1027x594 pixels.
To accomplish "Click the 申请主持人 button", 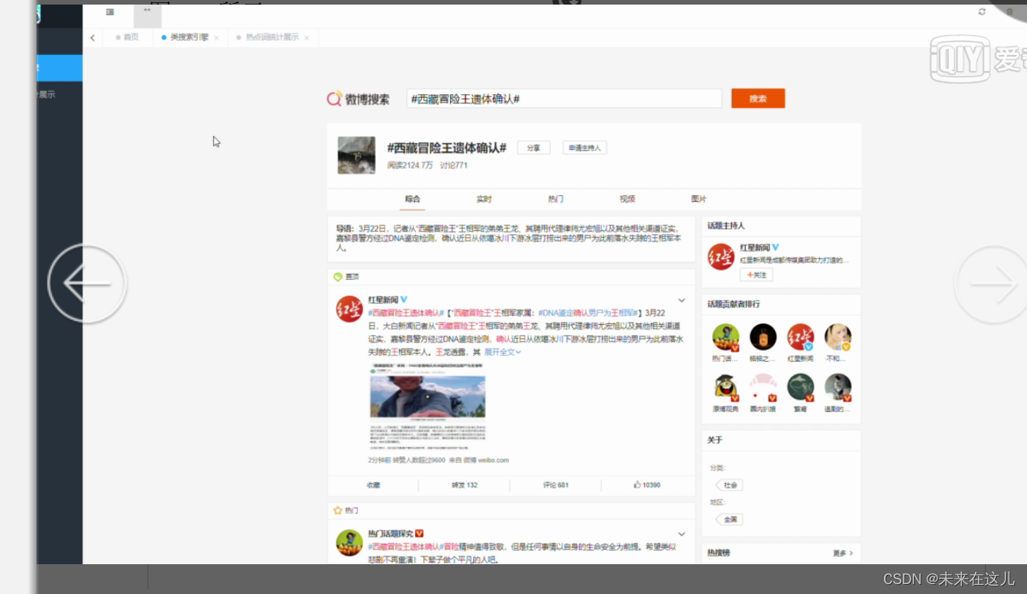I will pos(585,148).
